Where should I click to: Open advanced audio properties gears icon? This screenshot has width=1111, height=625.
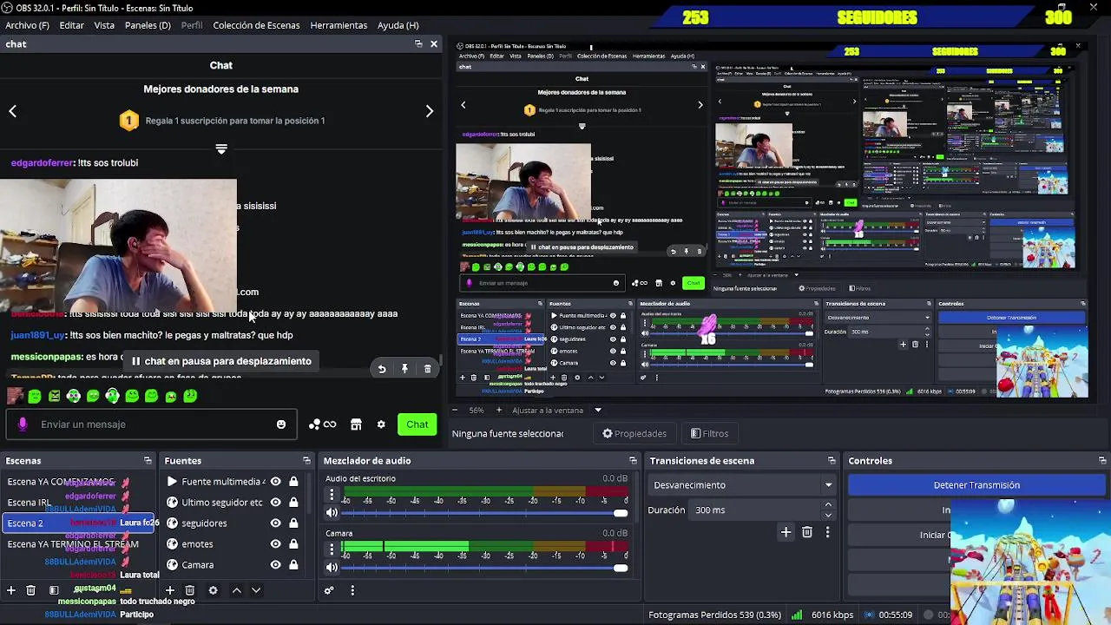(x=329, y=590)
